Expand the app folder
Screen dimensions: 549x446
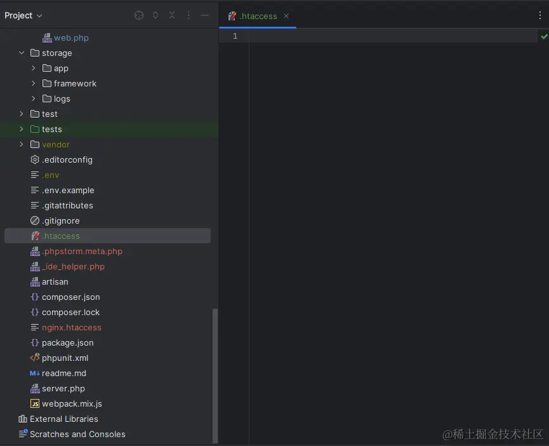(x=34, y=68)
